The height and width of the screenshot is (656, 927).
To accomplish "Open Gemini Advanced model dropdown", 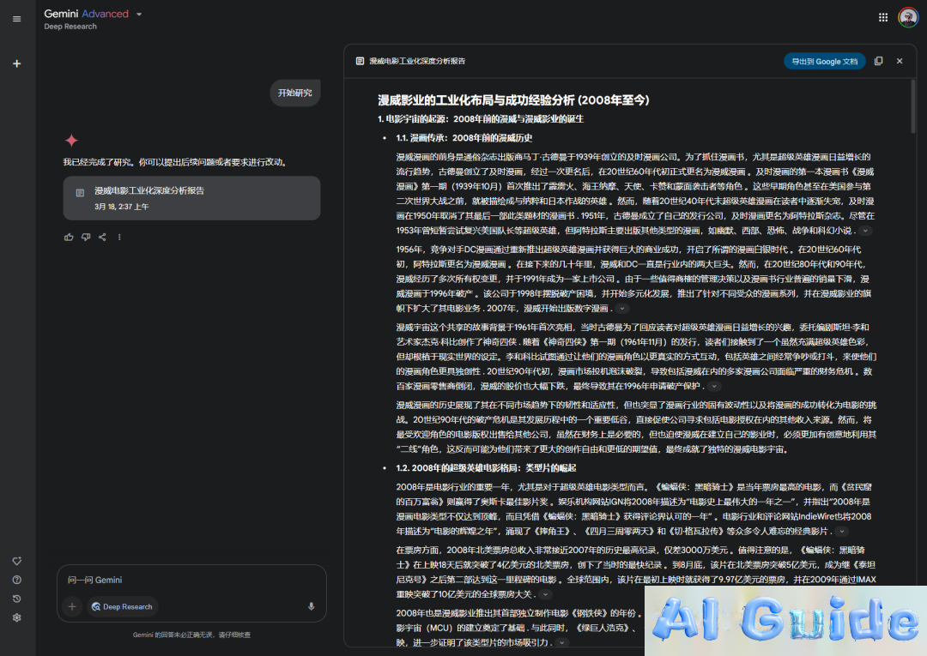I will click(139, 15).
